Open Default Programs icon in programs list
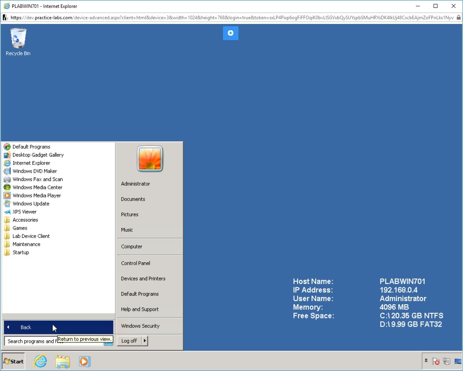The width and height of the screenshot is (463, 371). (x=7, y=147)
